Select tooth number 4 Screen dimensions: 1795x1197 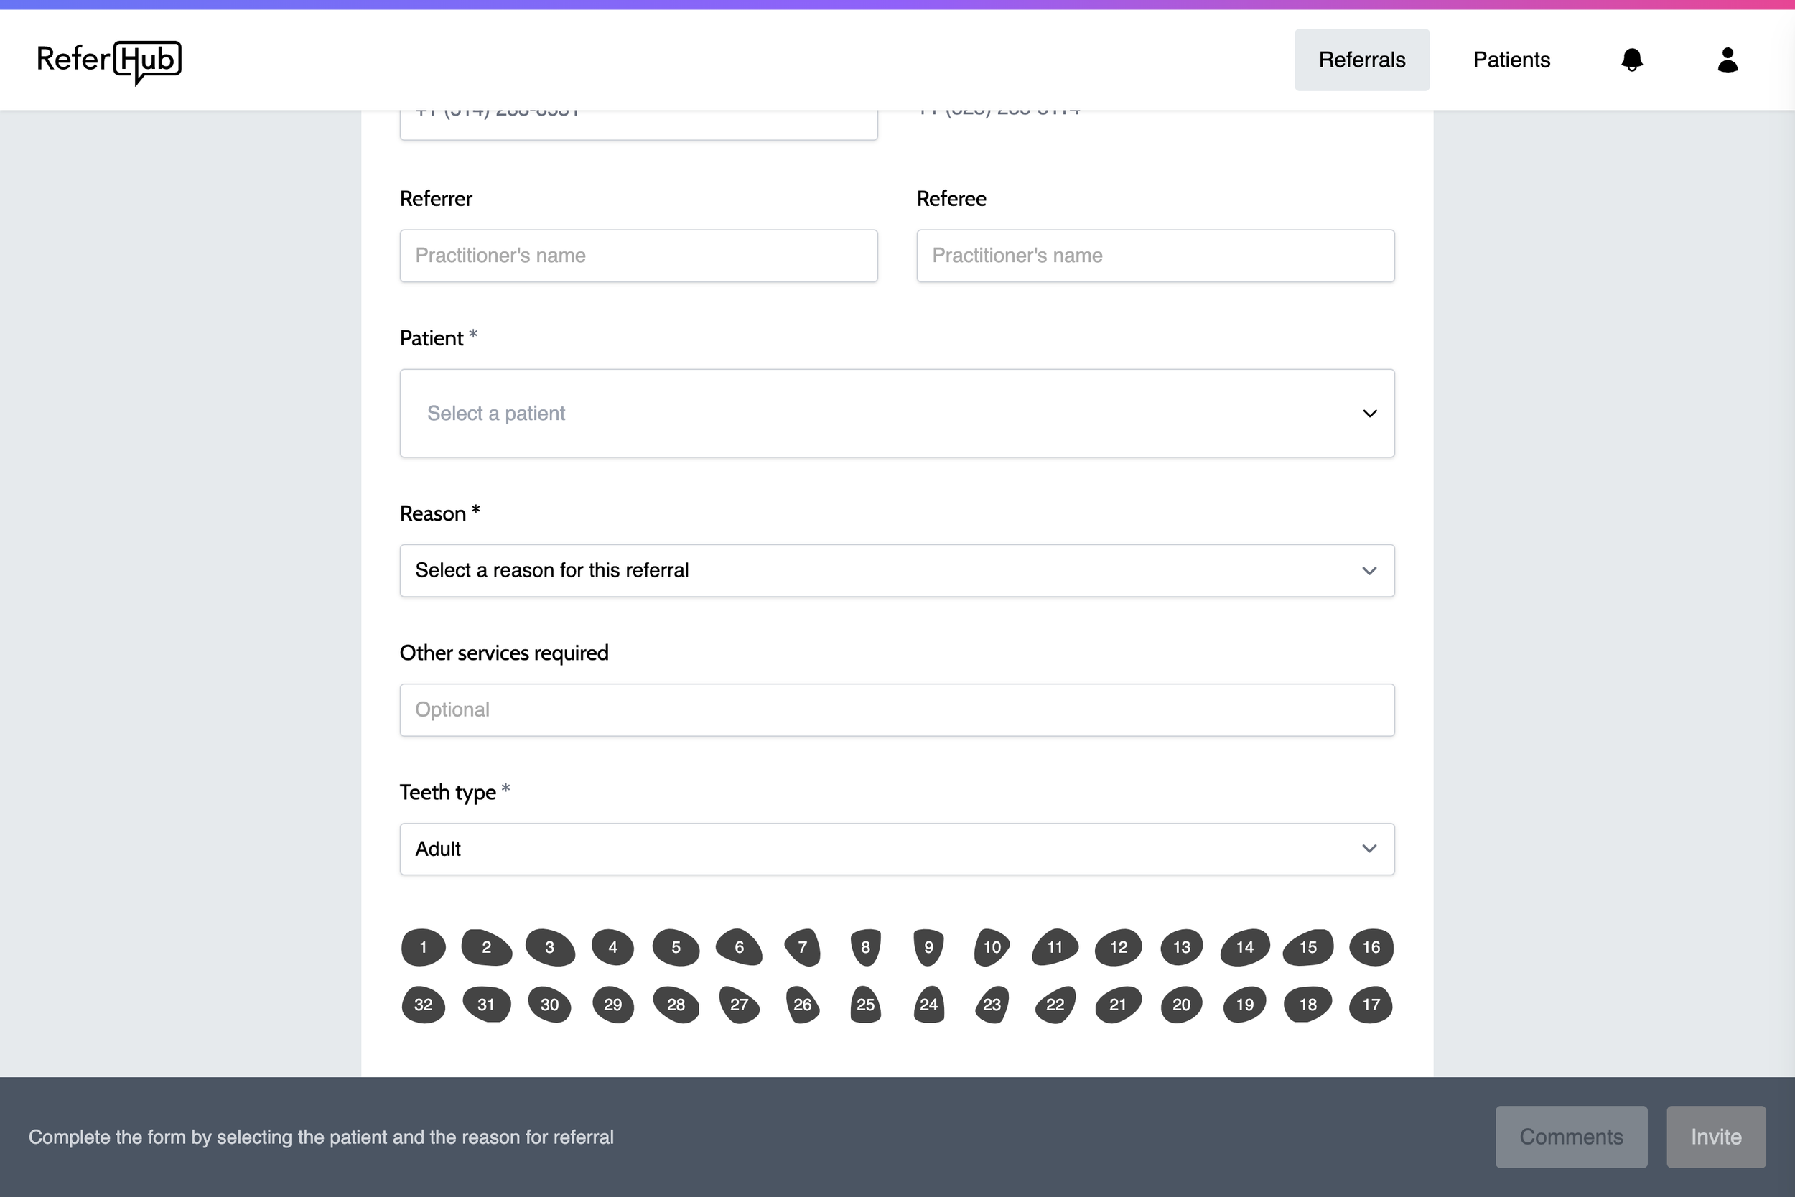pyautogui.click(x=613, y=947)
